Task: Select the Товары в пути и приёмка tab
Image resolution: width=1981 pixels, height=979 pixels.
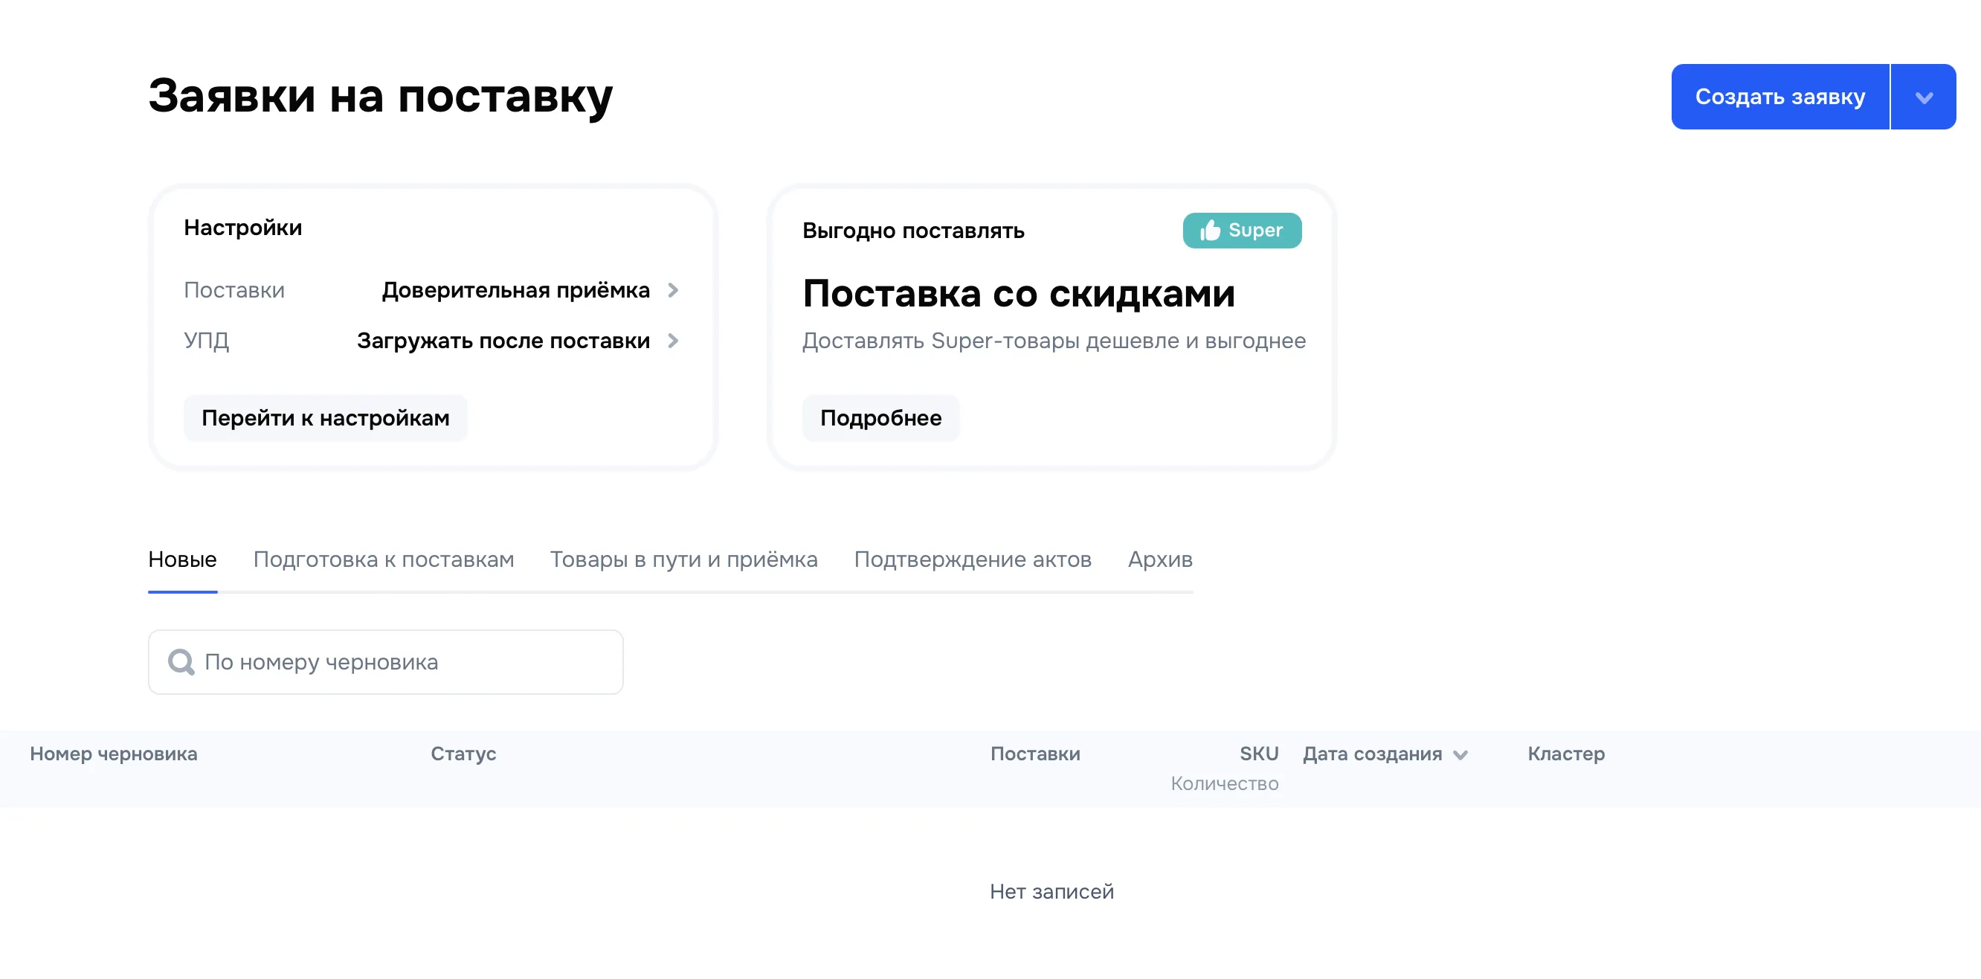Action: pyautogui.click(x=683, y=559)
